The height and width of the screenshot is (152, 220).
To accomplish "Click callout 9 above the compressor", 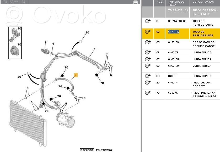I will coord(66,104).
